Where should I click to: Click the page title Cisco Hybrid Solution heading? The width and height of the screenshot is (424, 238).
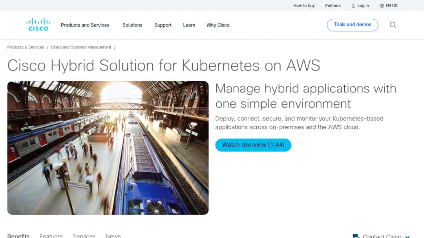tap(164, 65)
